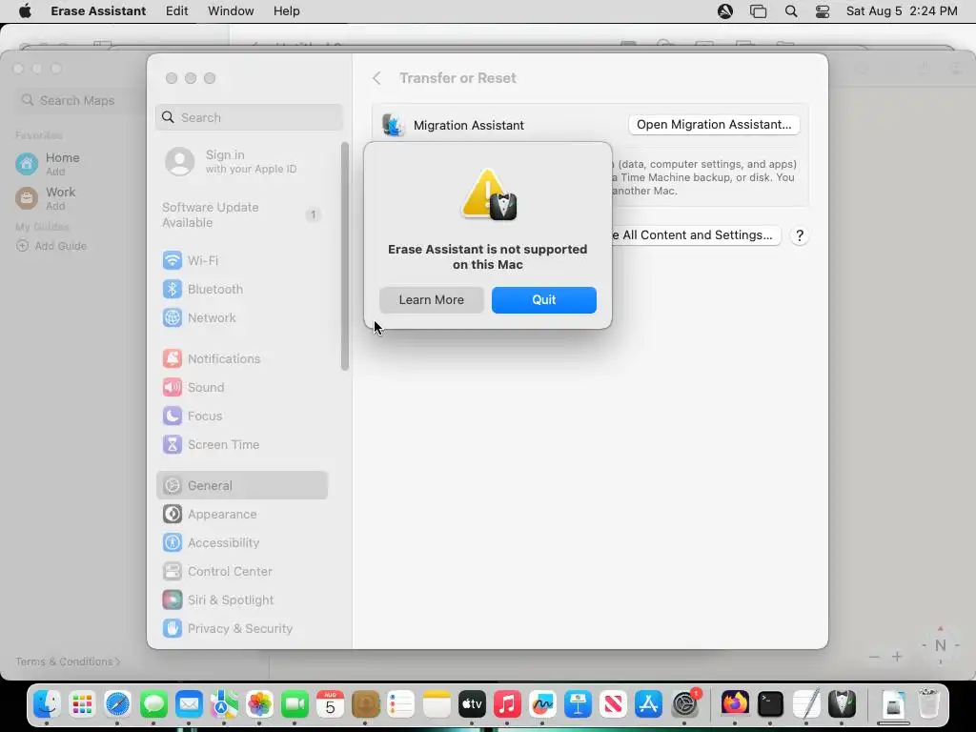The image size is (976, 732).
Task: Click the Stage Manager icon in menu bar
Action: [x=758, y=11]
